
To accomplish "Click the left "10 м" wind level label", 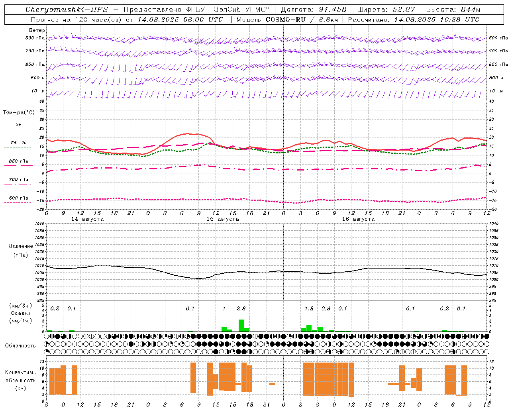I will coord(38,91).
